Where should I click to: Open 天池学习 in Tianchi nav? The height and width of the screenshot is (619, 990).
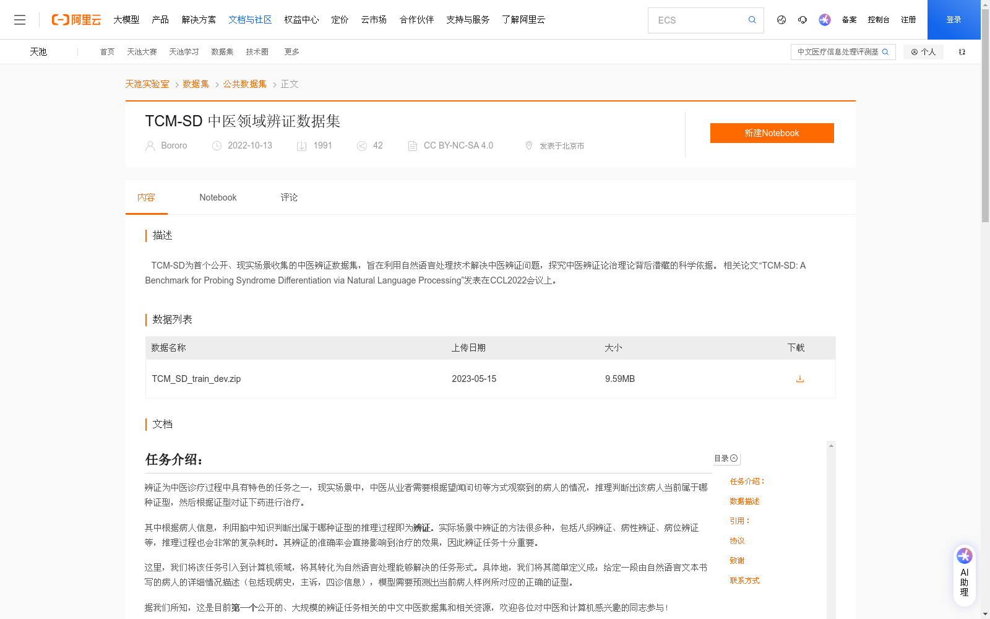tap(184, 52)
